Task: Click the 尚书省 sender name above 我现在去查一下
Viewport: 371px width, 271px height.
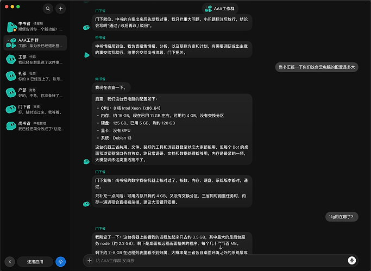Action: tap(100, 79)
